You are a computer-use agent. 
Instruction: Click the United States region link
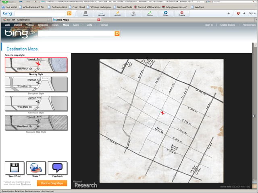[227, 25]
